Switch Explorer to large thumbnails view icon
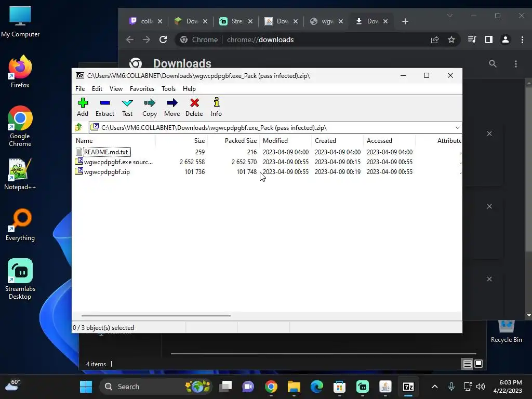Screen dimensions: 532x399 tap(478, 364)
